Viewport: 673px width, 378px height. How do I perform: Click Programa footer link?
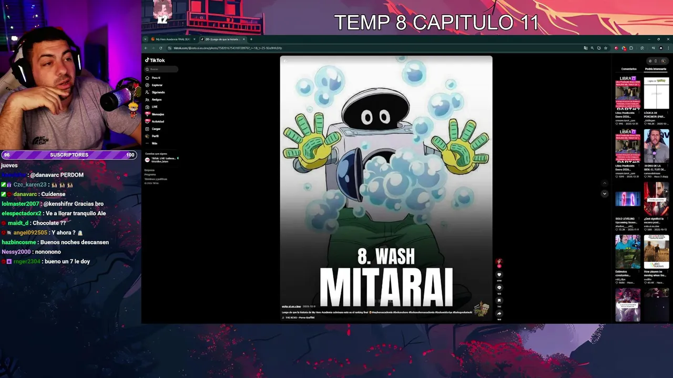pos(150,174)
